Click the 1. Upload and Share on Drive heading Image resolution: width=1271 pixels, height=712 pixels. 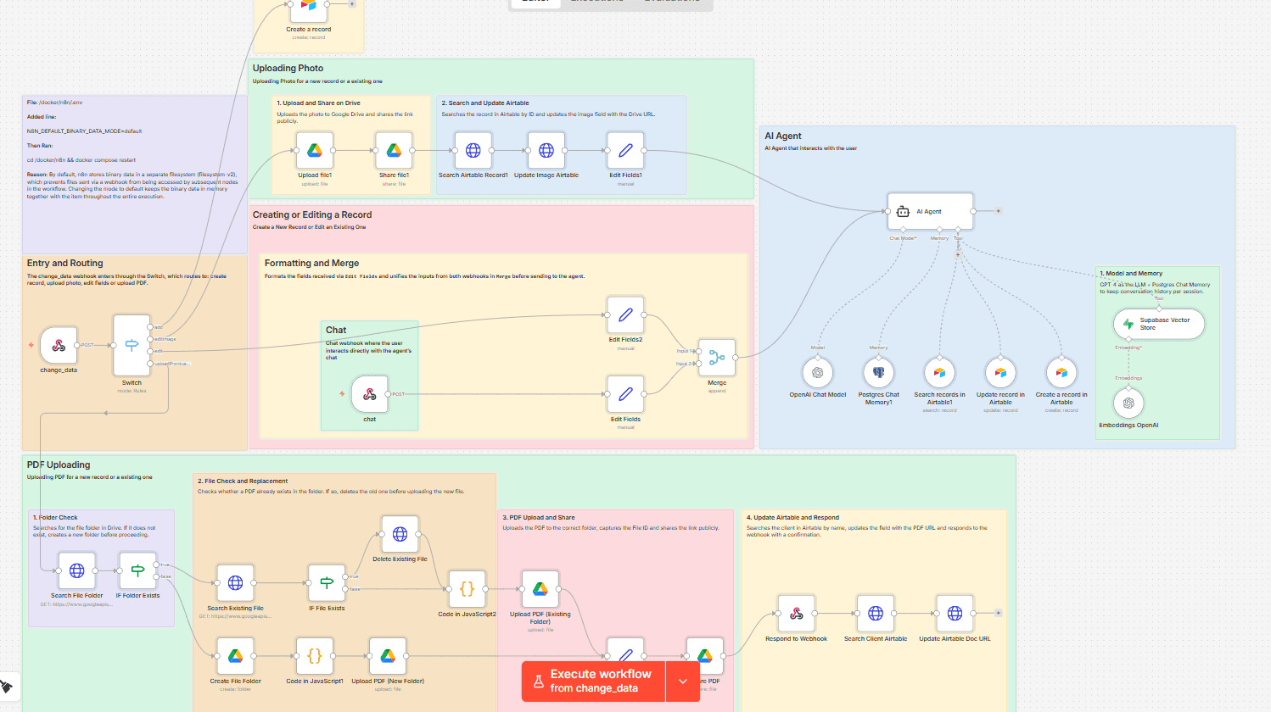pyautogui.click(x=318, y=103)
